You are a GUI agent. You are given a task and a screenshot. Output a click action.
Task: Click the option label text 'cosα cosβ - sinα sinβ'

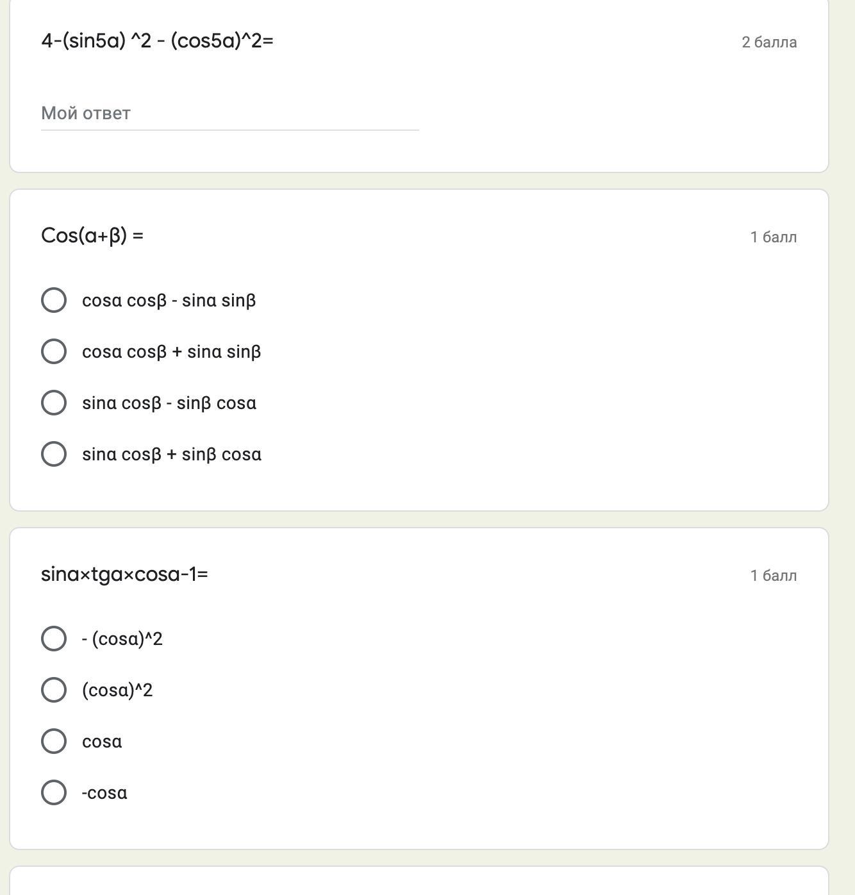coord(169,301)
